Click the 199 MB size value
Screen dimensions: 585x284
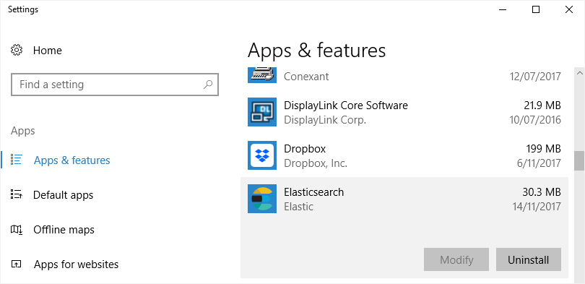[x=544, y=149]
